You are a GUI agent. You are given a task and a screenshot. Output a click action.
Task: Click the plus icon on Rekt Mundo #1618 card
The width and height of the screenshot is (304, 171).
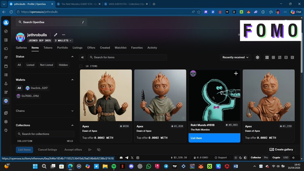point(236,73)
